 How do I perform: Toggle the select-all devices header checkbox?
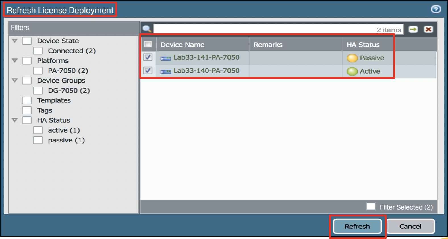tap(148, 44)
